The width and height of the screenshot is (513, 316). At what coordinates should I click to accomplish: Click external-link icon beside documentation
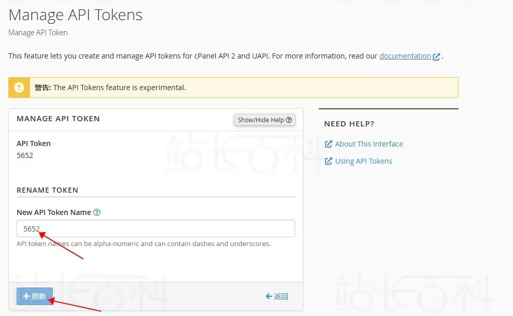coord(436,56)
